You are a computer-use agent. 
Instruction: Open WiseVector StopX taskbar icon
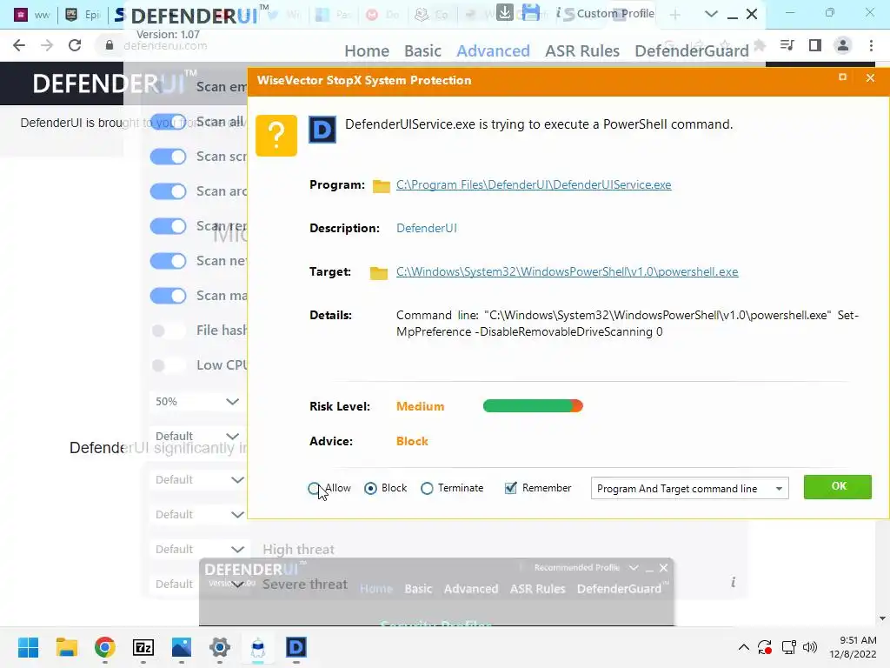click(x=257, y=647)
